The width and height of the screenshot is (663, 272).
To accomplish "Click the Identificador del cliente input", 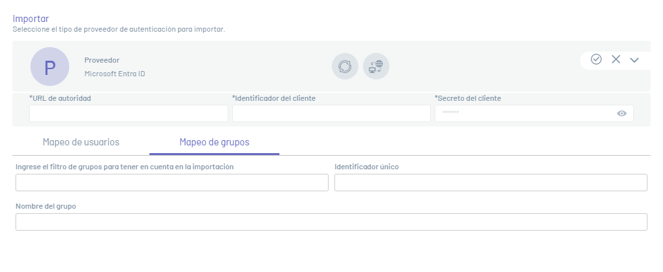I will (x=331, y=113).
